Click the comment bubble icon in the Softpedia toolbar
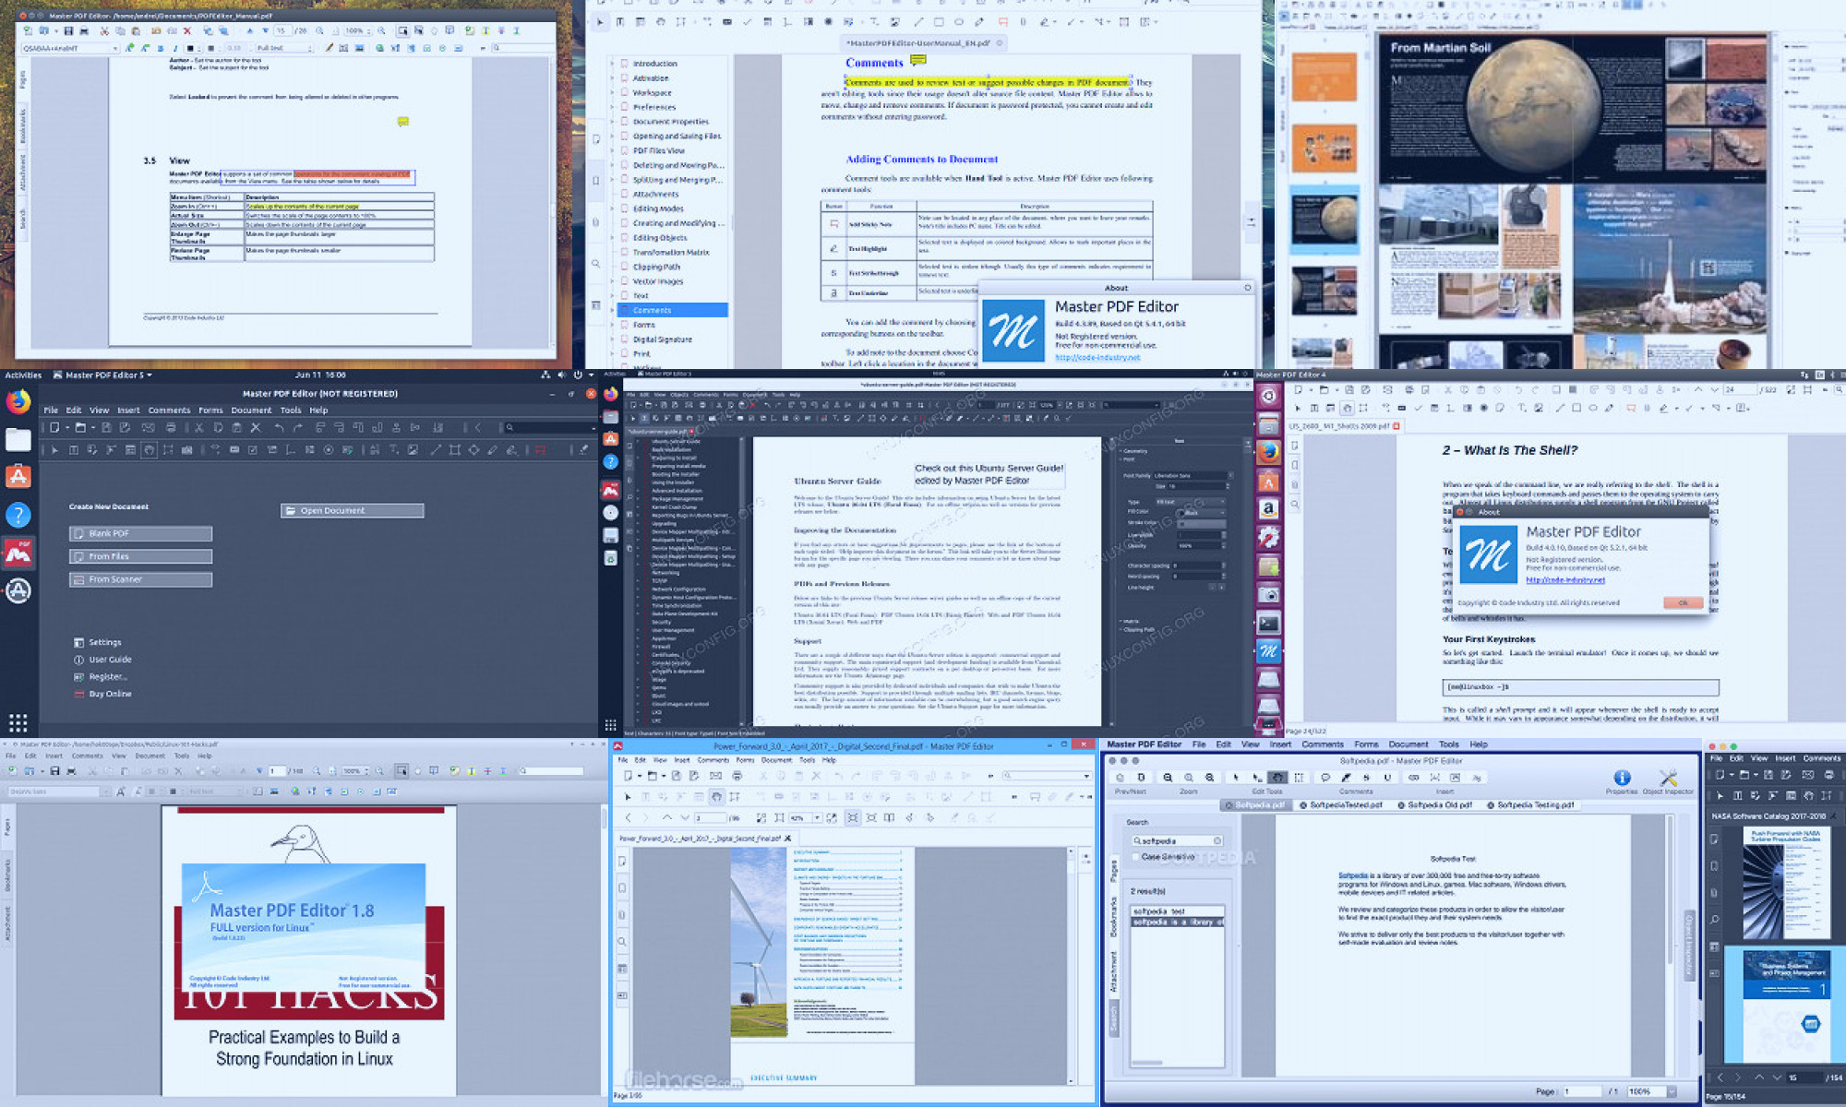 tap(1325, 778)
